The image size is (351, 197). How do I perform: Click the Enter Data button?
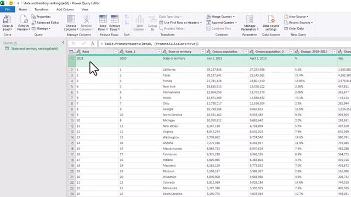click(294, 28)
